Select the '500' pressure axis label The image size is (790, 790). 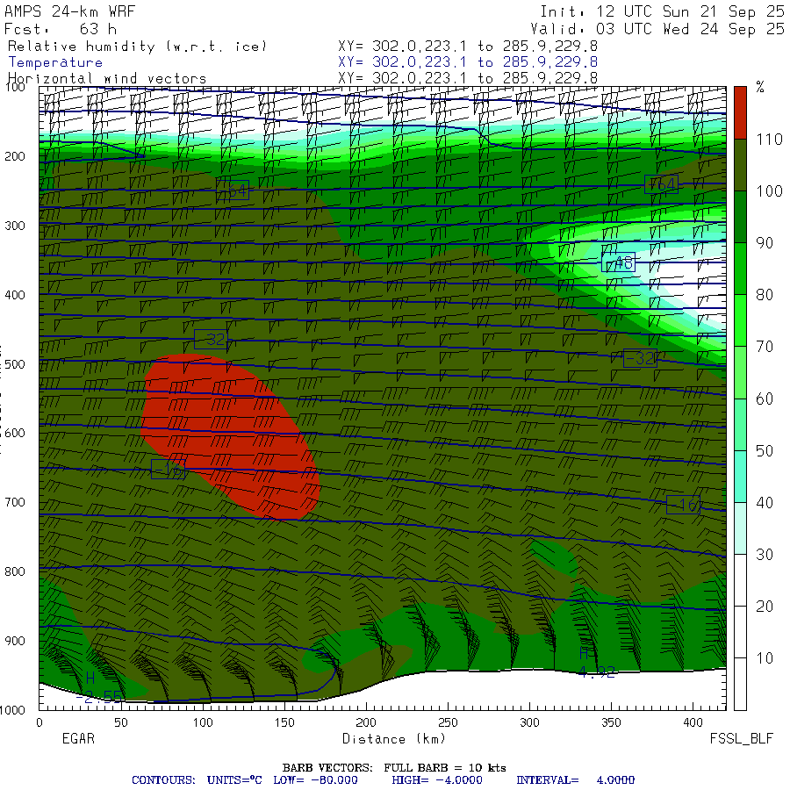click(x=15, y=364)
